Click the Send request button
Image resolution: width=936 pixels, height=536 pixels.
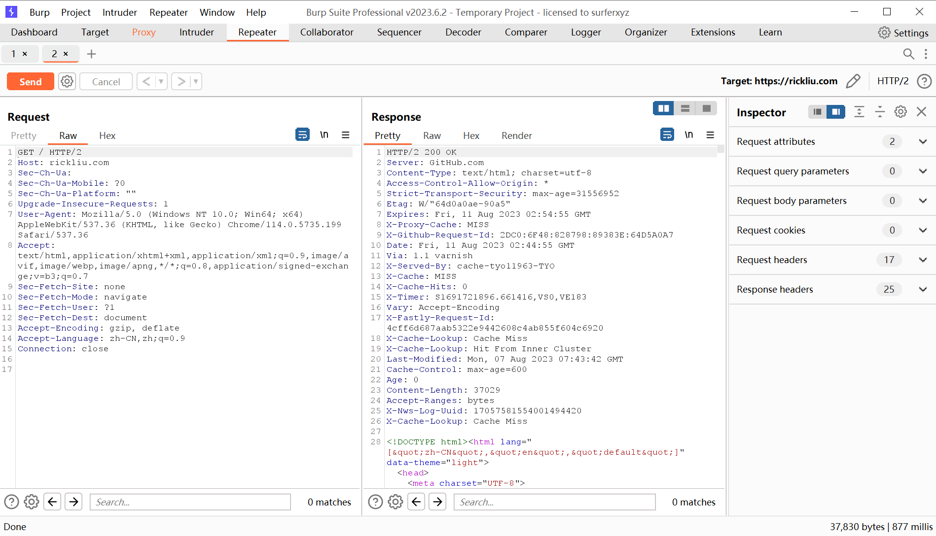(x=30, y=82)
